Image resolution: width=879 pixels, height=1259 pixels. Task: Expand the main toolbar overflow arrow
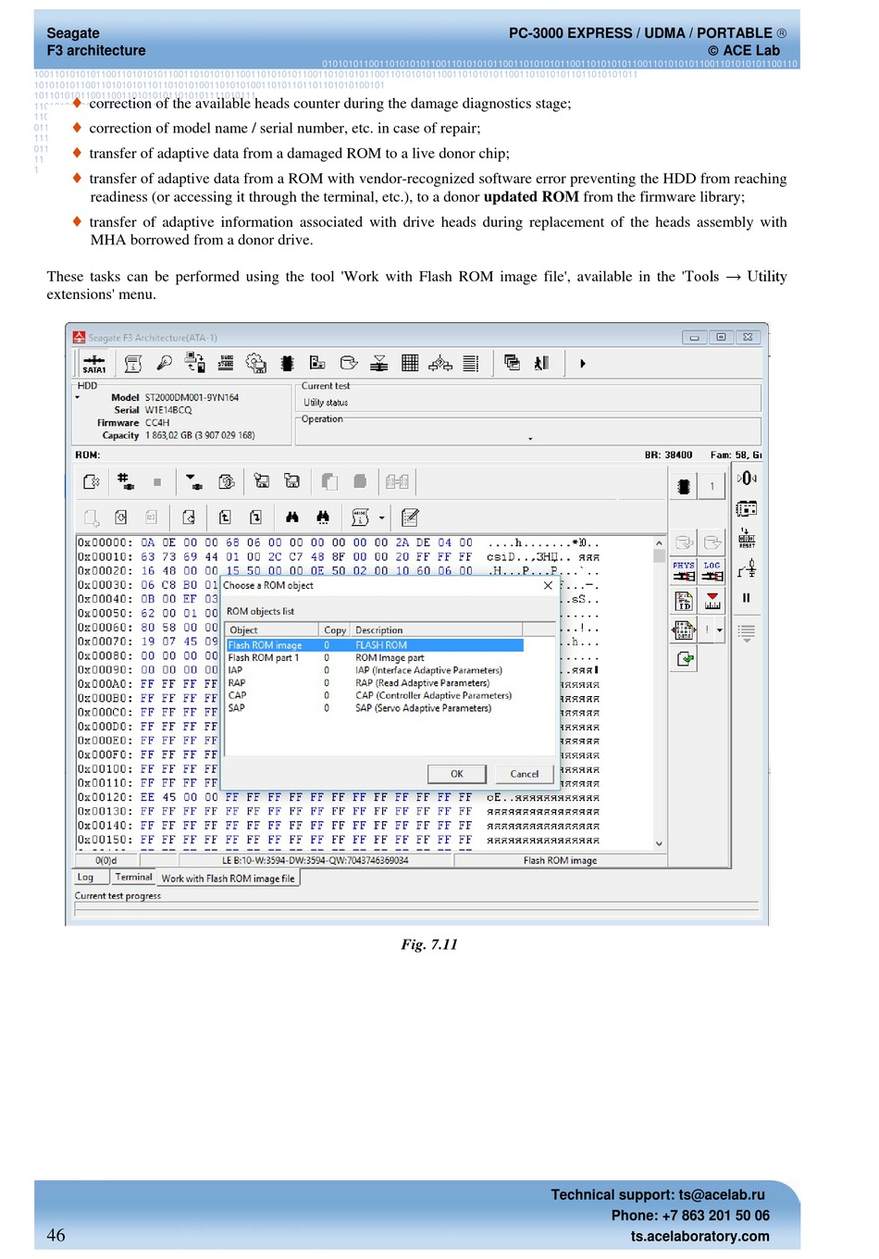(x=583, y=364)
